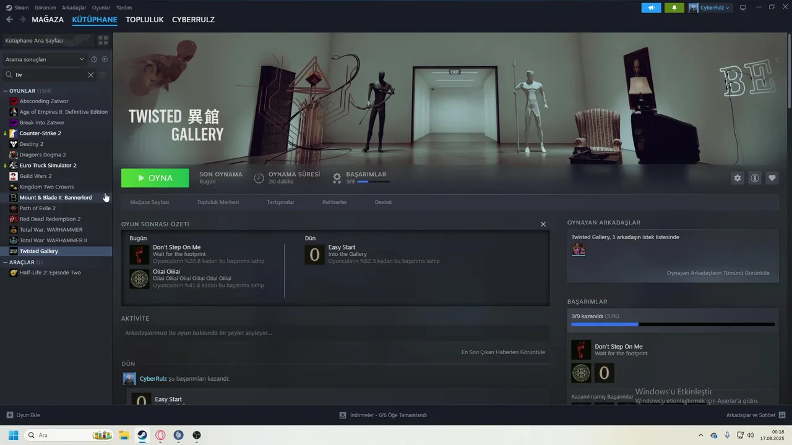The image size is (792, 445).
Task: Select Absconding Zatwor in the library
Action: tap(44, 101)
